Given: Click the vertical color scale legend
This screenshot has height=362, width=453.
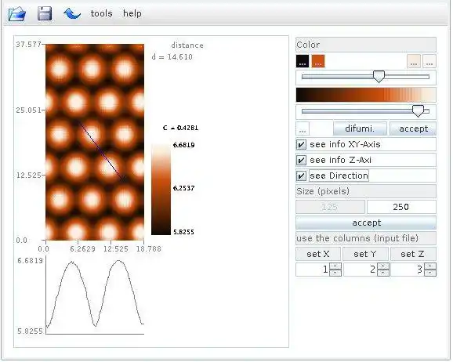Looking at the screenshot, I should 161,190.
